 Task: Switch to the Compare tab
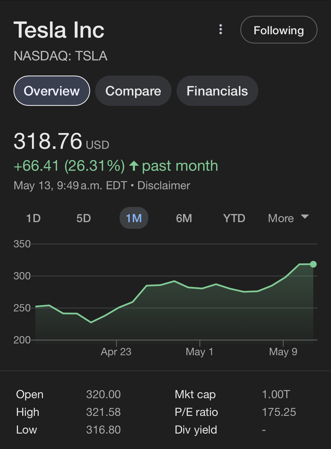133,91
